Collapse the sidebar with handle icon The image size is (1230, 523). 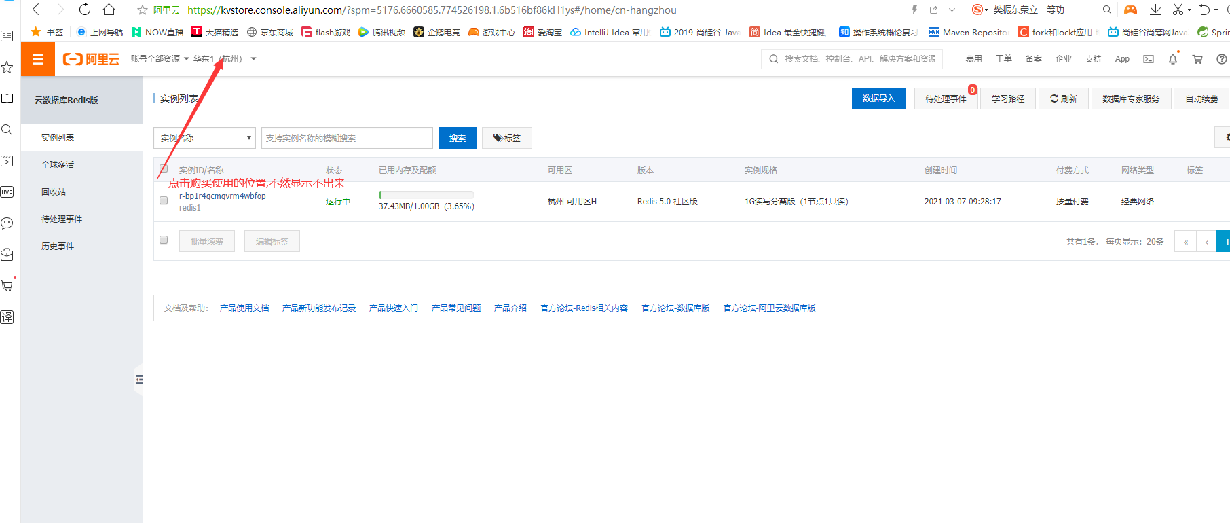click(x=139, y=380)
